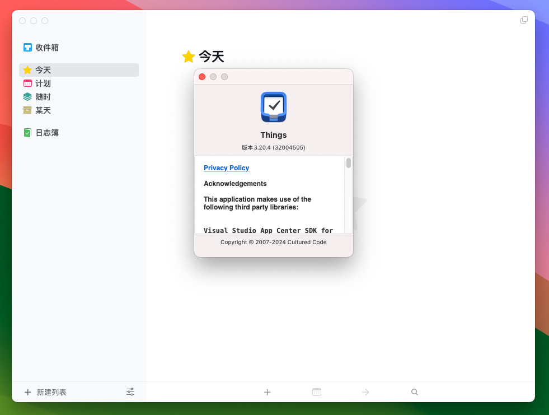
Task: Click the green checkmark icon for 日志簿
Action: (27, 132)
